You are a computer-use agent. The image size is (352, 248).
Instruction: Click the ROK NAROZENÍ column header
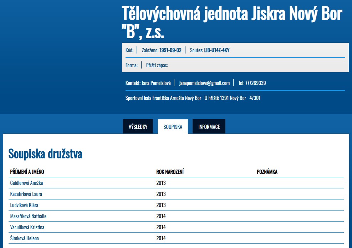click(170, 172)
